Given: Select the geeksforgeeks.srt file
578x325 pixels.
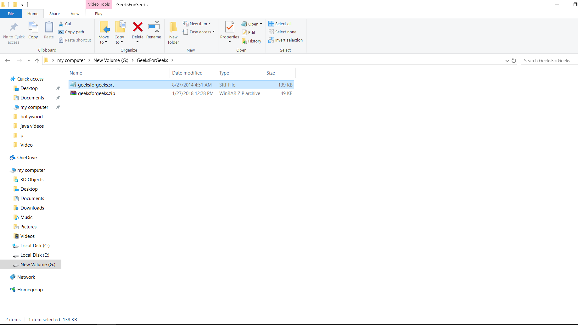Looking at the screenshot, I should 181,85.
